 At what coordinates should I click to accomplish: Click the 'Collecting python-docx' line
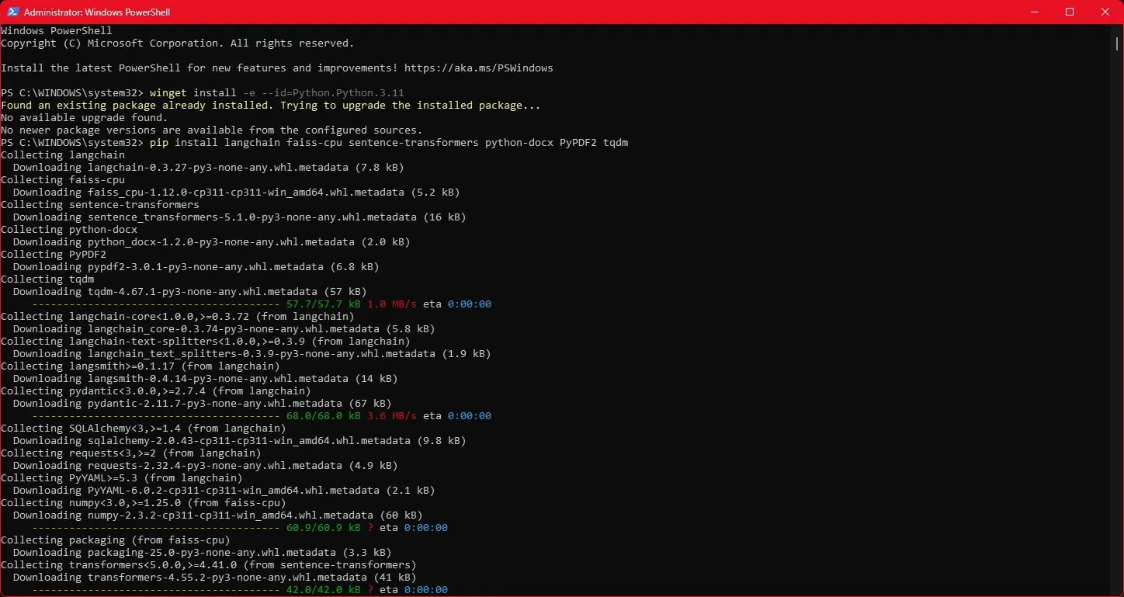(69, 230)
